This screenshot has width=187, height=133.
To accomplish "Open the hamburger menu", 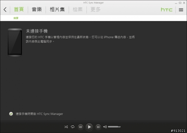I will [181, 10].
